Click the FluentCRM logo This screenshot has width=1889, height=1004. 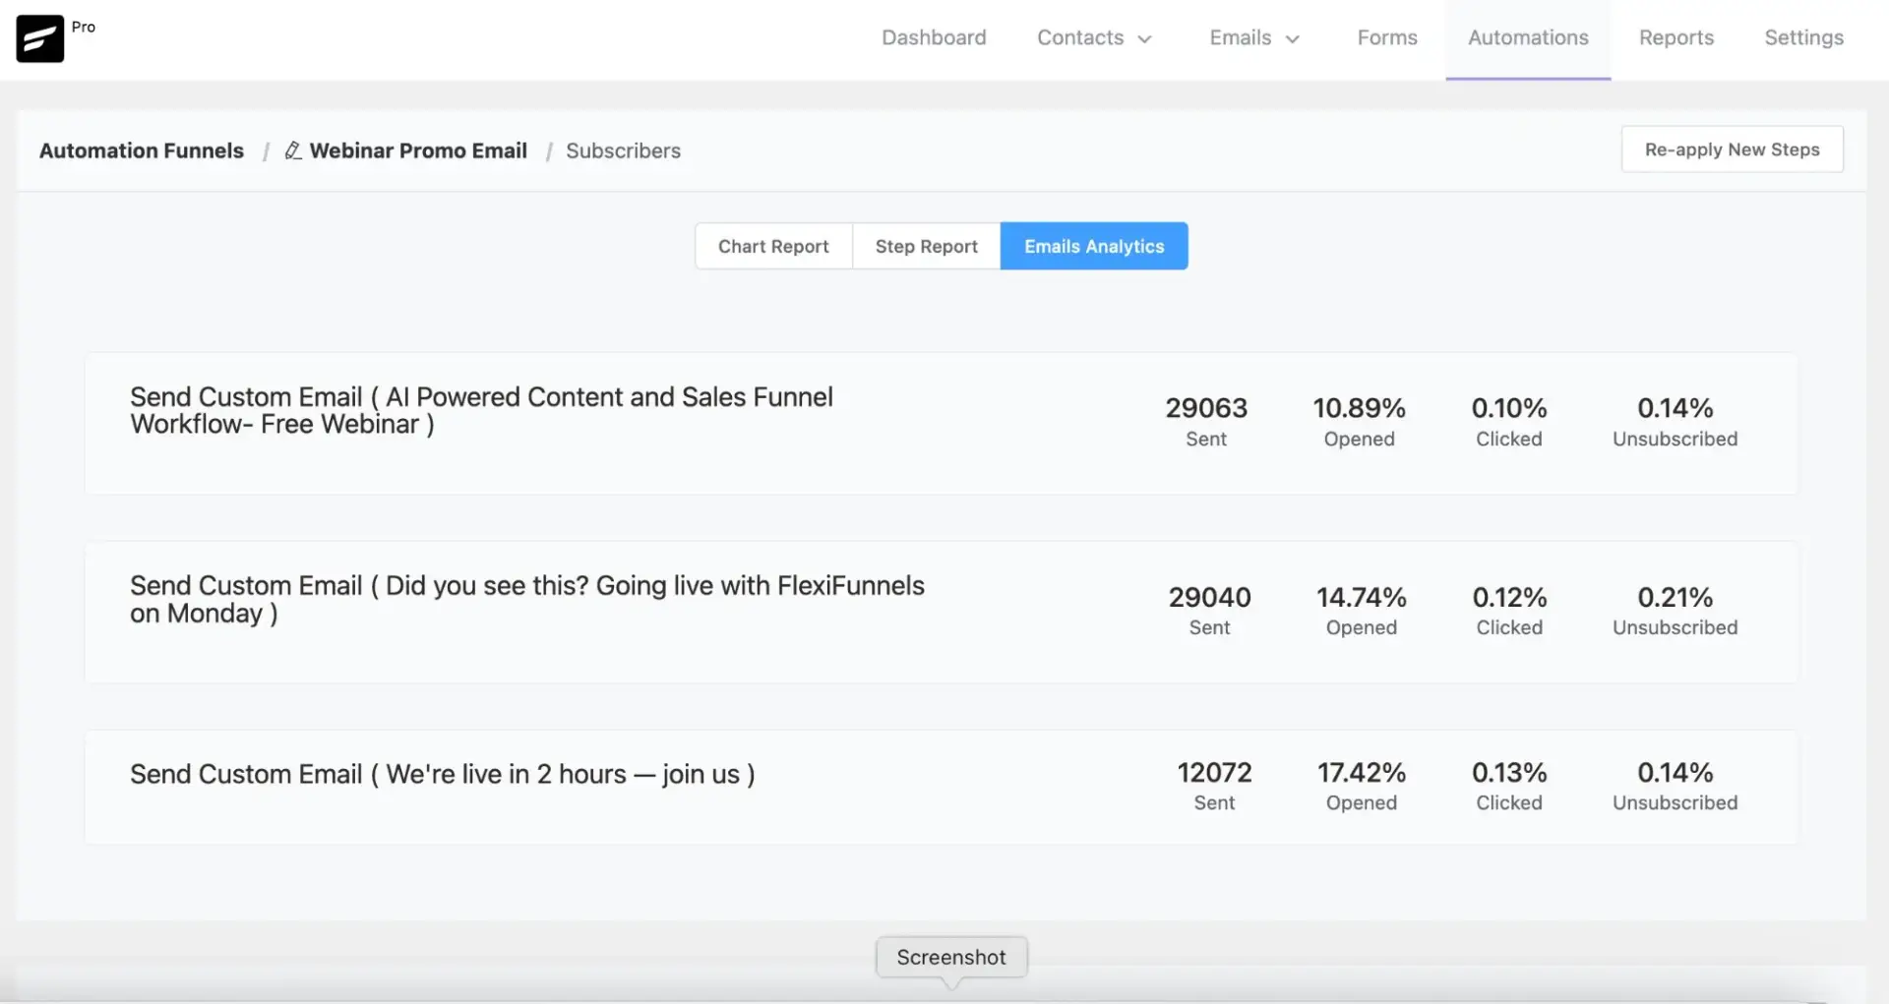39,38
